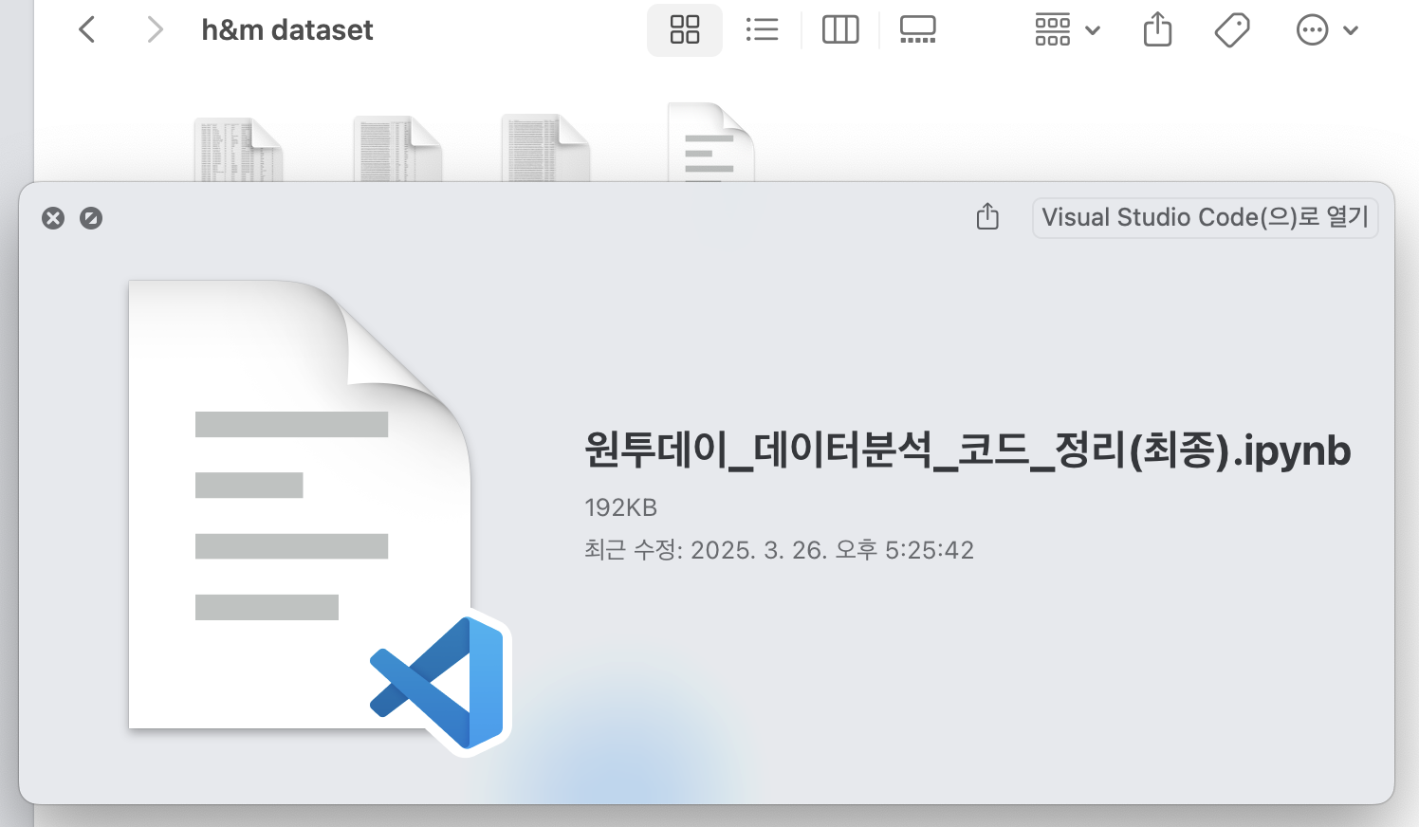
Task: Close the Quick Look preview window
Action: pyautogui.click(x=53, y=218)
